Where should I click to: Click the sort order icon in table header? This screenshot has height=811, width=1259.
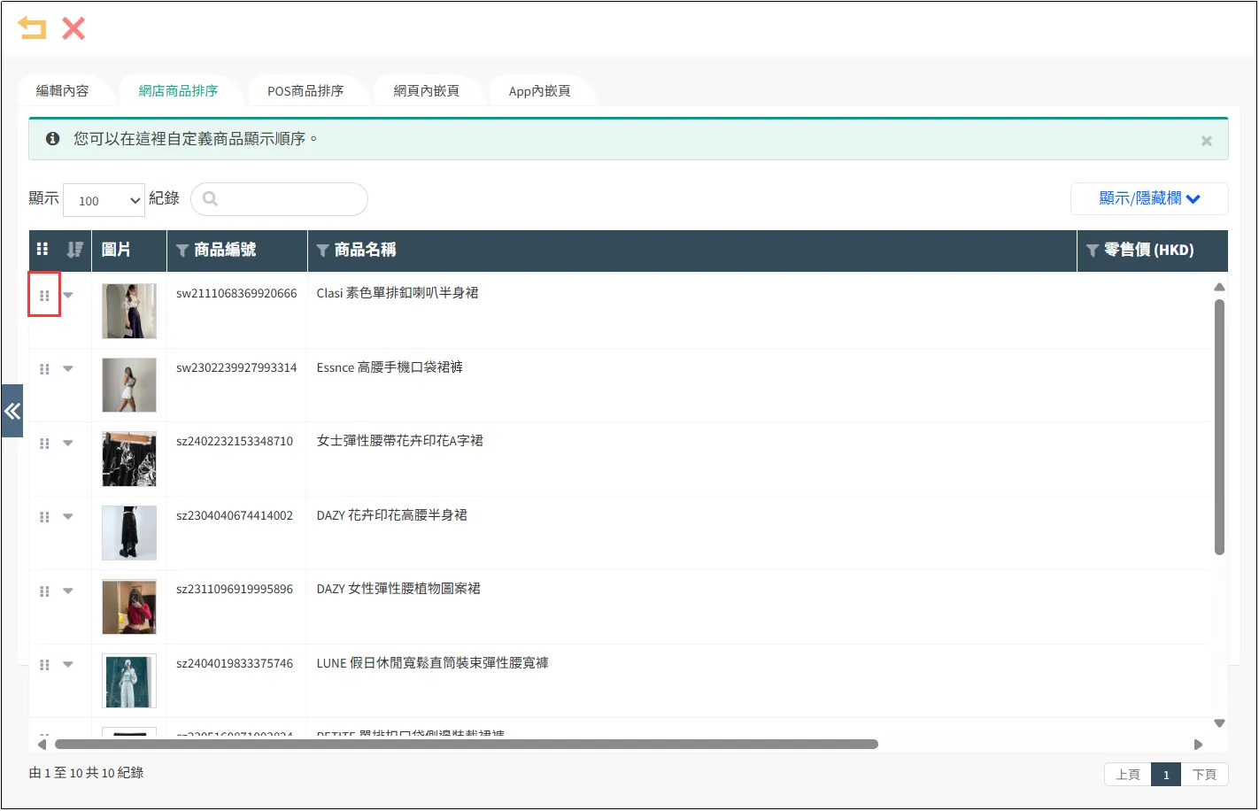click(75, 250)
